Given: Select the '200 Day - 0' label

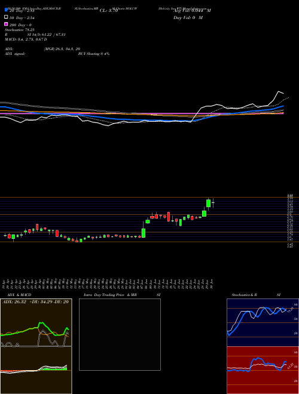Looking at the screenshot, I should [20, 25].
